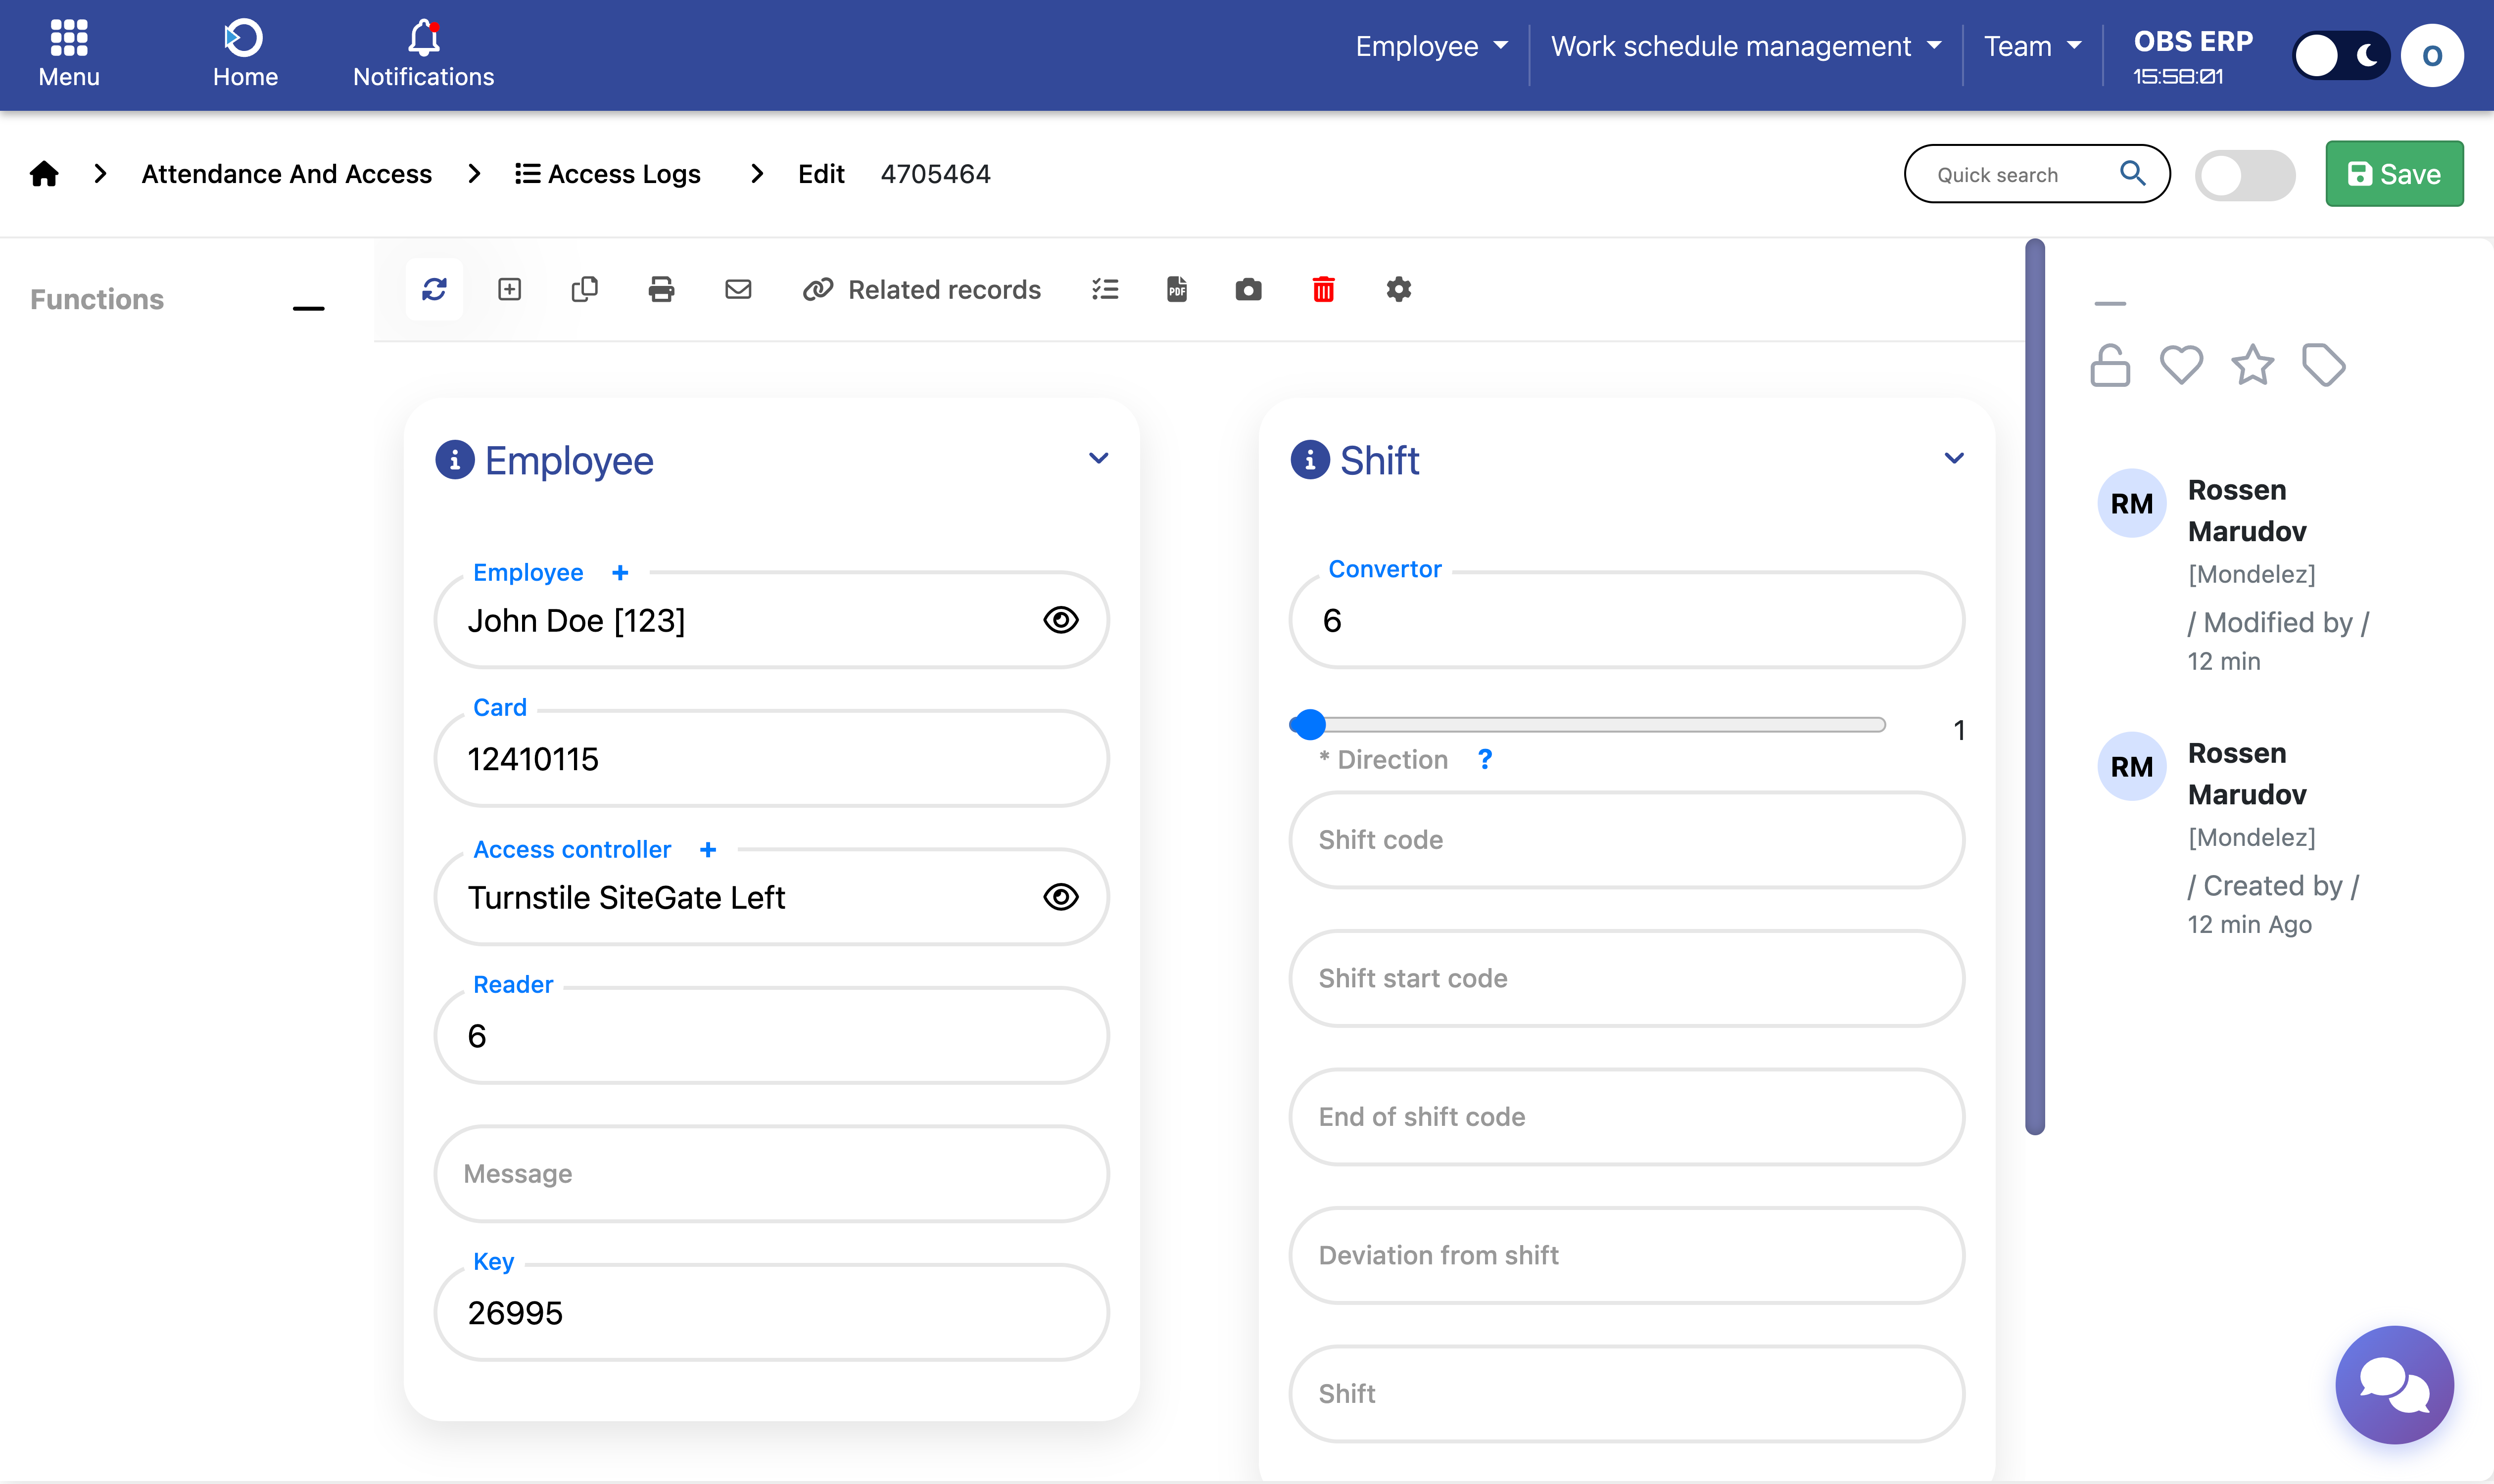Click the gear settings icon in toolbar
This screenshot has width=2494, height=1484.
(1398, 290)
